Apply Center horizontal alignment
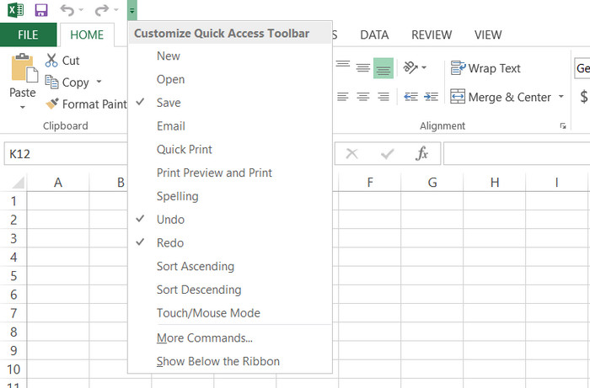The image size is (590, 388). coord(363,97)
